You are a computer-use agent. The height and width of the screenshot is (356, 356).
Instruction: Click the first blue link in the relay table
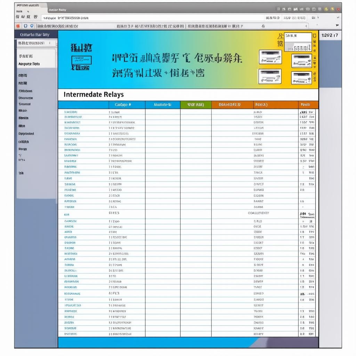(71, 112)
